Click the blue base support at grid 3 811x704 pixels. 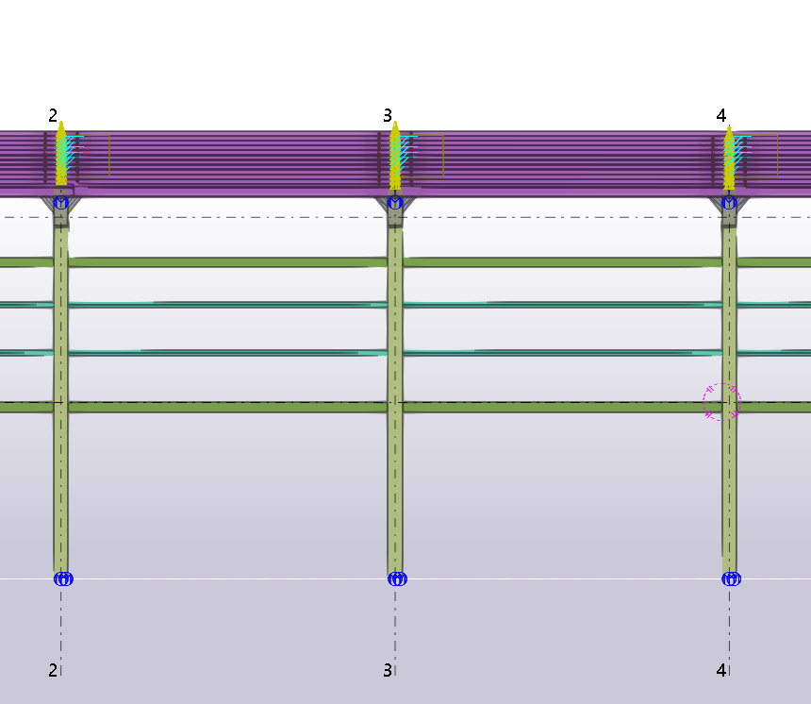click(x=397, y=578)
